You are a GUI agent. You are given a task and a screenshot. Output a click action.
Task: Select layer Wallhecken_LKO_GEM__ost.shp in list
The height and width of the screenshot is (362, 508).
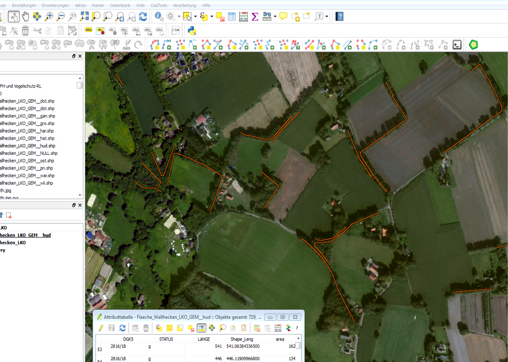27,161
